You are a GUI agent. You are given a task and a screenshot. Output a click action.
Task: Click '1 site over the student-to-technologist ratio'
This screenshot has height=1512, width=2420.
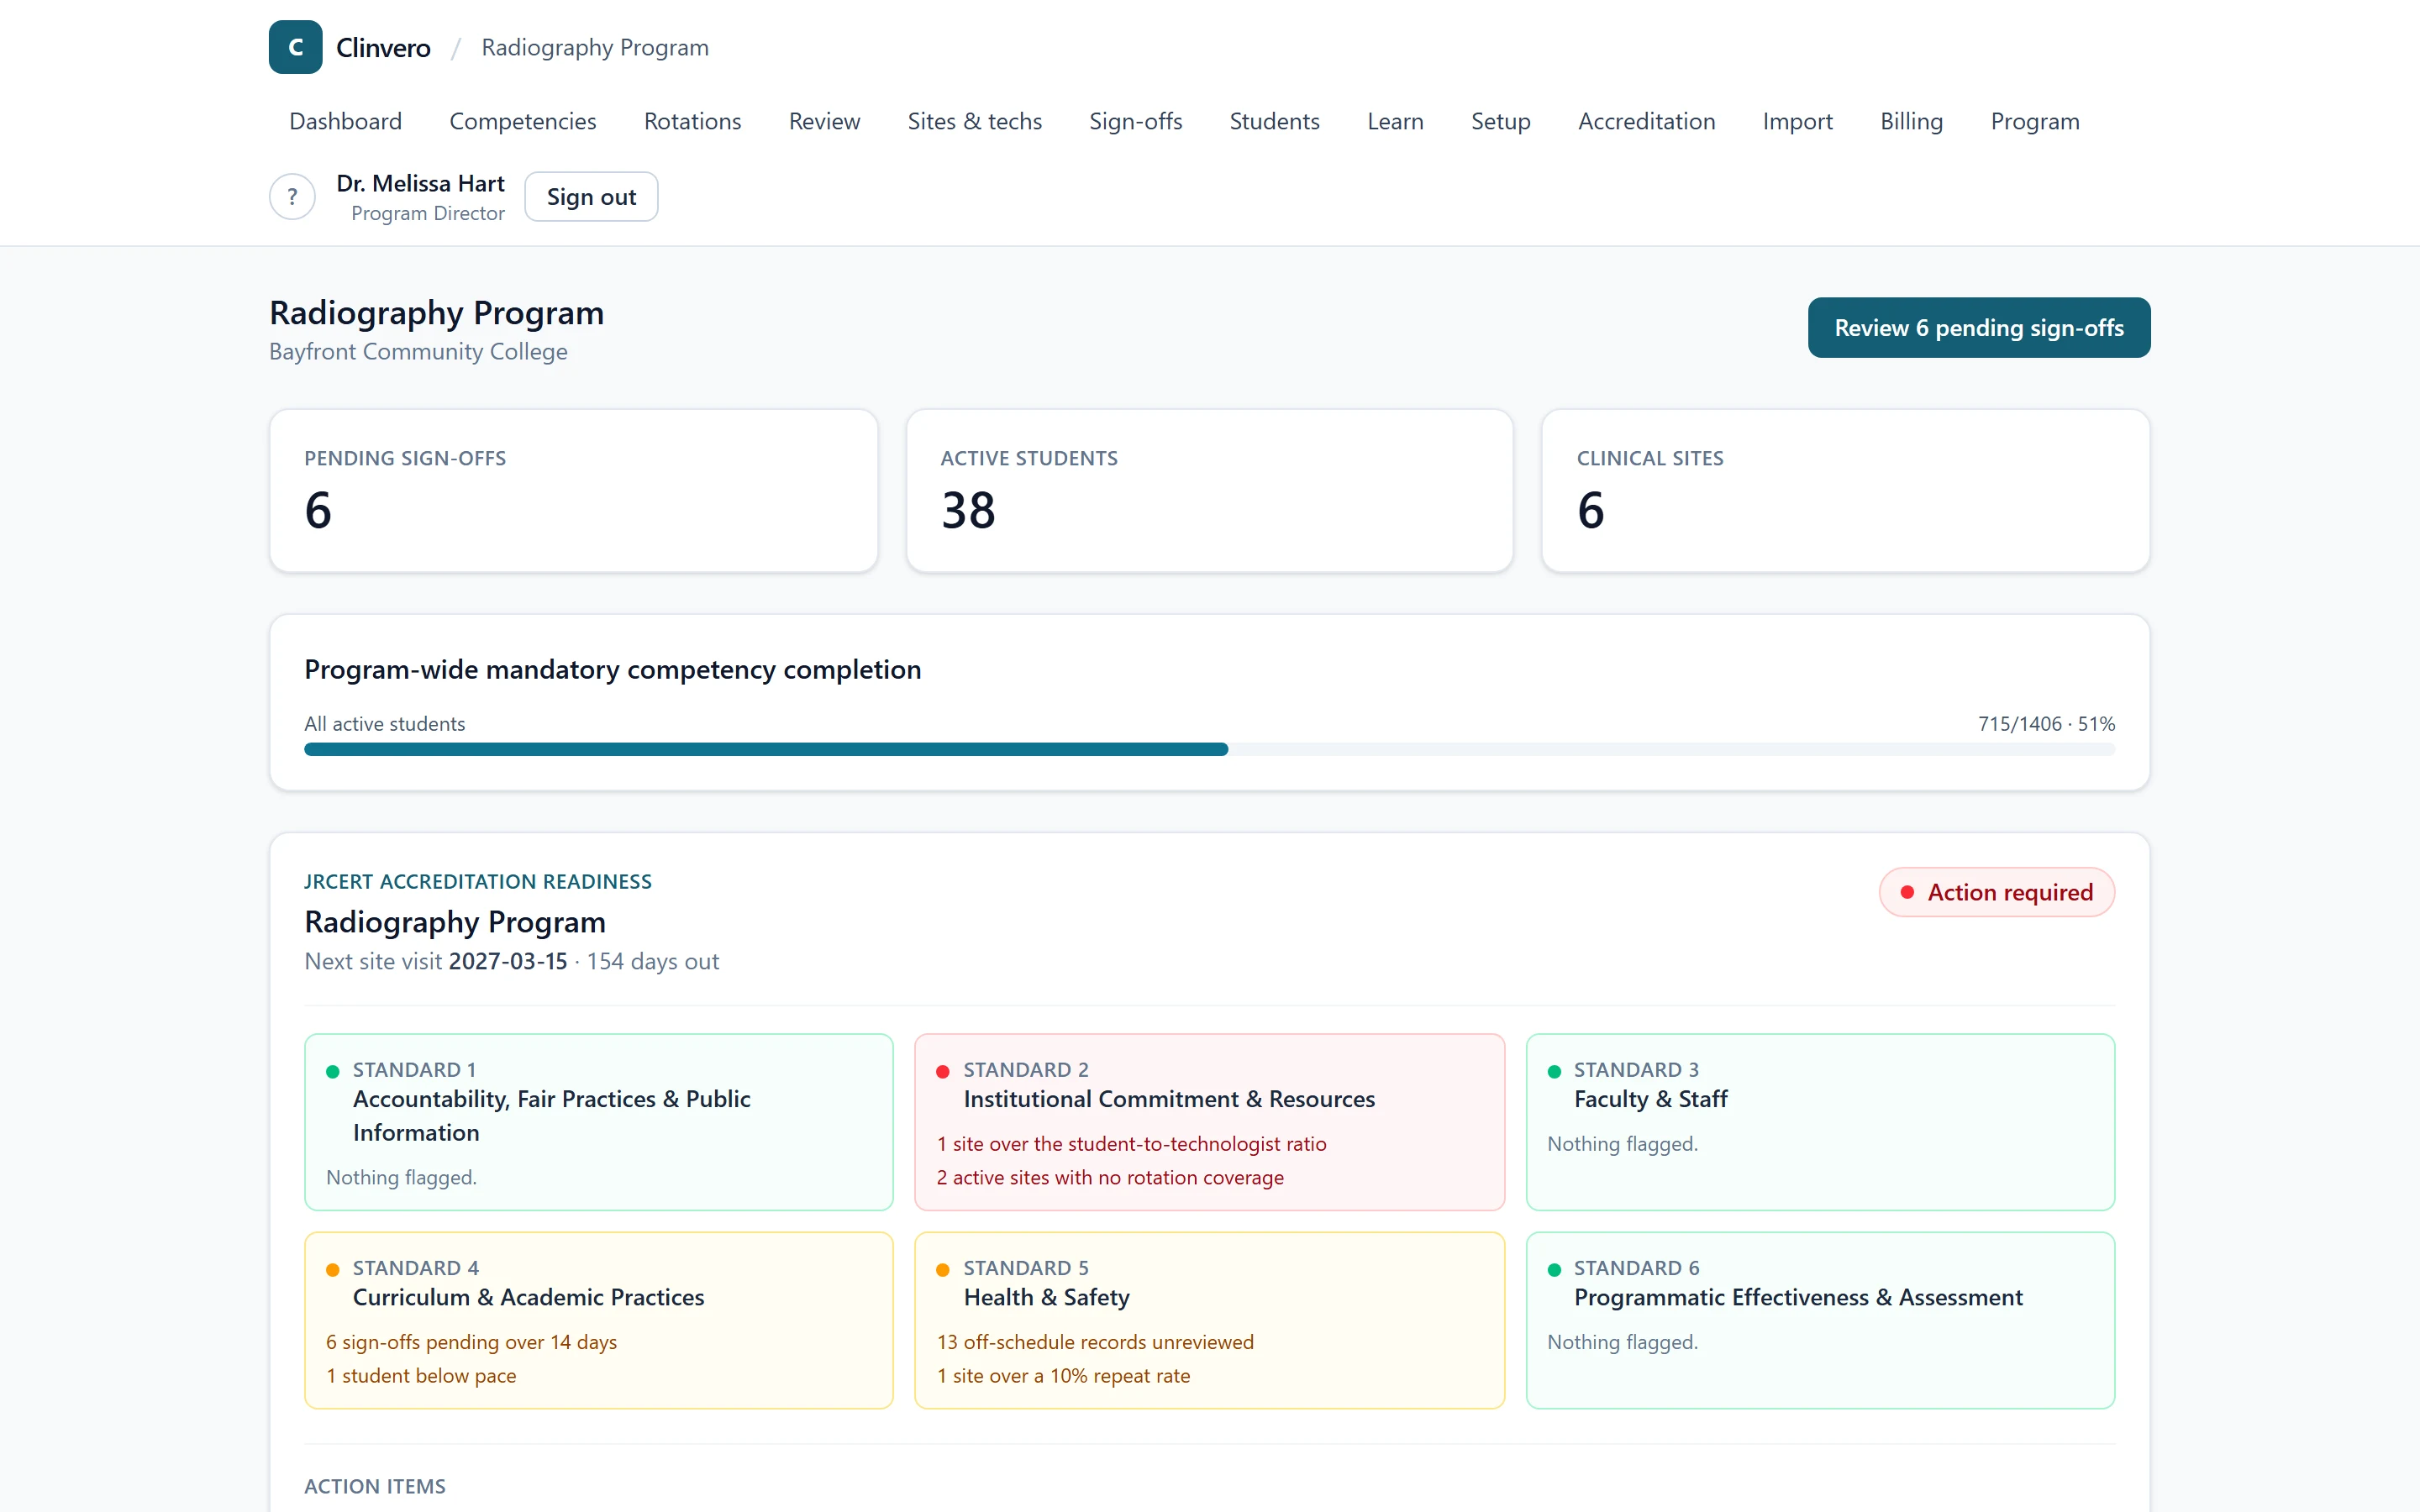tap(1131, 1144)
